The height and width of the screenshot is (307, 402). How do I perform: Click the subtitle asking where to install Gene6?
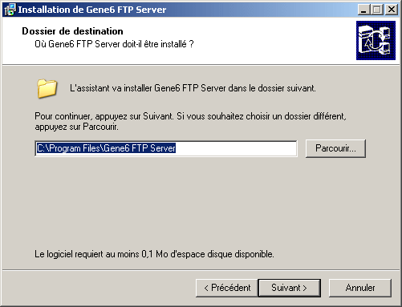click(x=114, y=44)
